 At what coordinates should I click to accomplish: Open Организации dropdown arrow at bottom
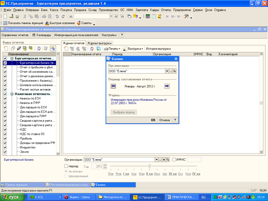pos(157,160)
